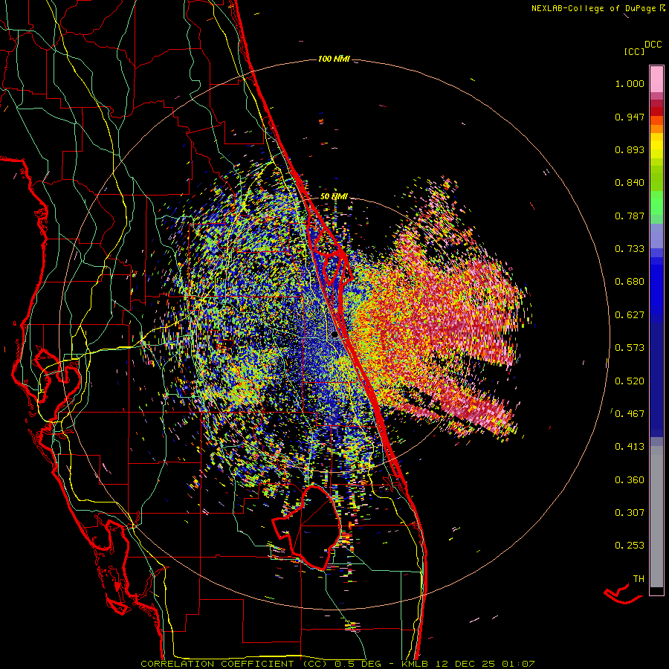
Task: Click the 0.520 scale value
Action: tap(630, 381)
